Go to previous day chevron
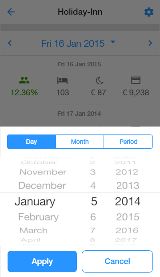 click(x=10, y=43)
